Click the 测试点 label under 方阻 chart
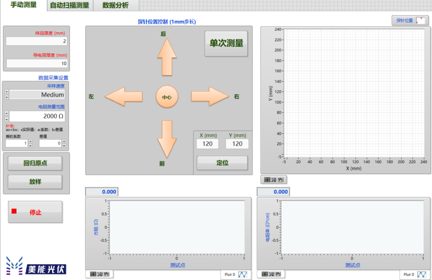 (178, 265)
